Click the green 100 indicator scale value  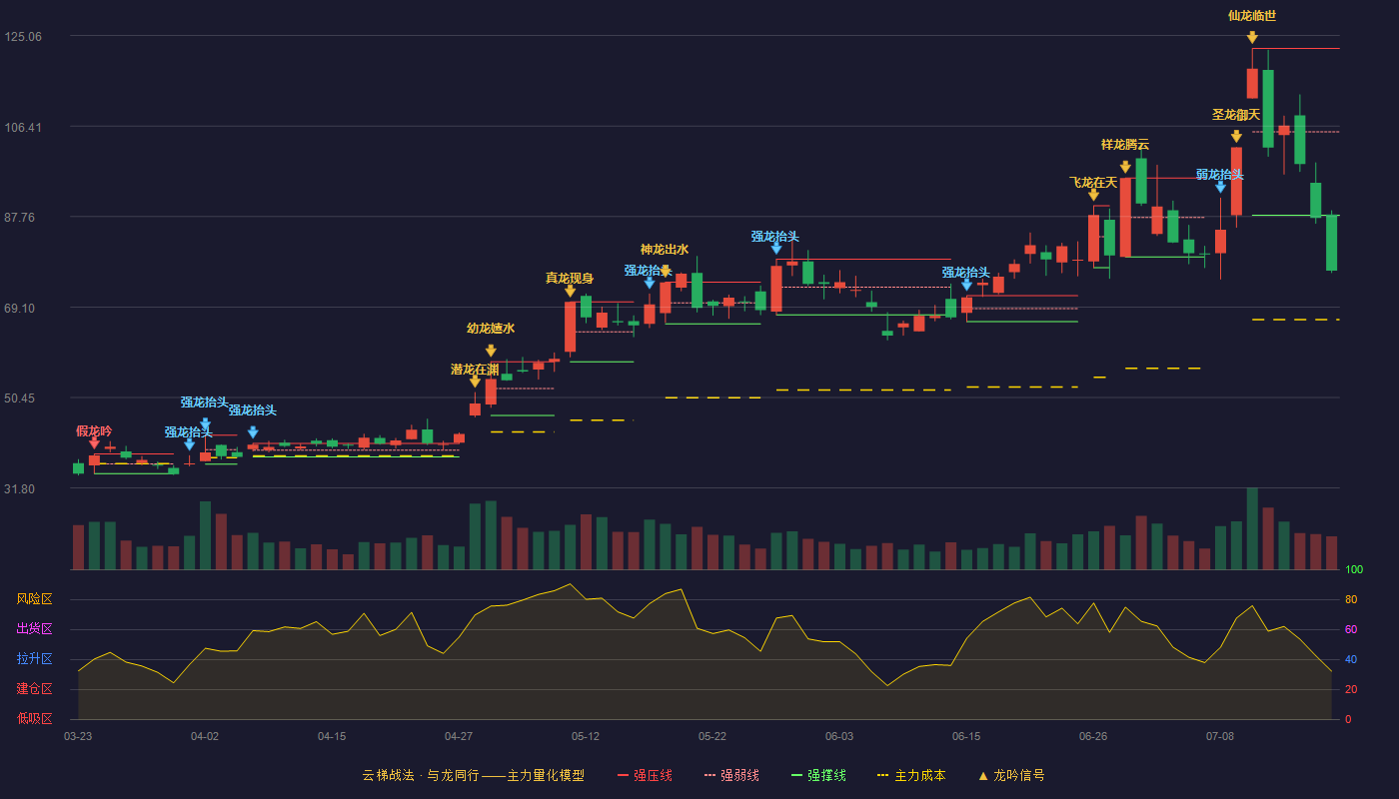[x=1353, y=570]
